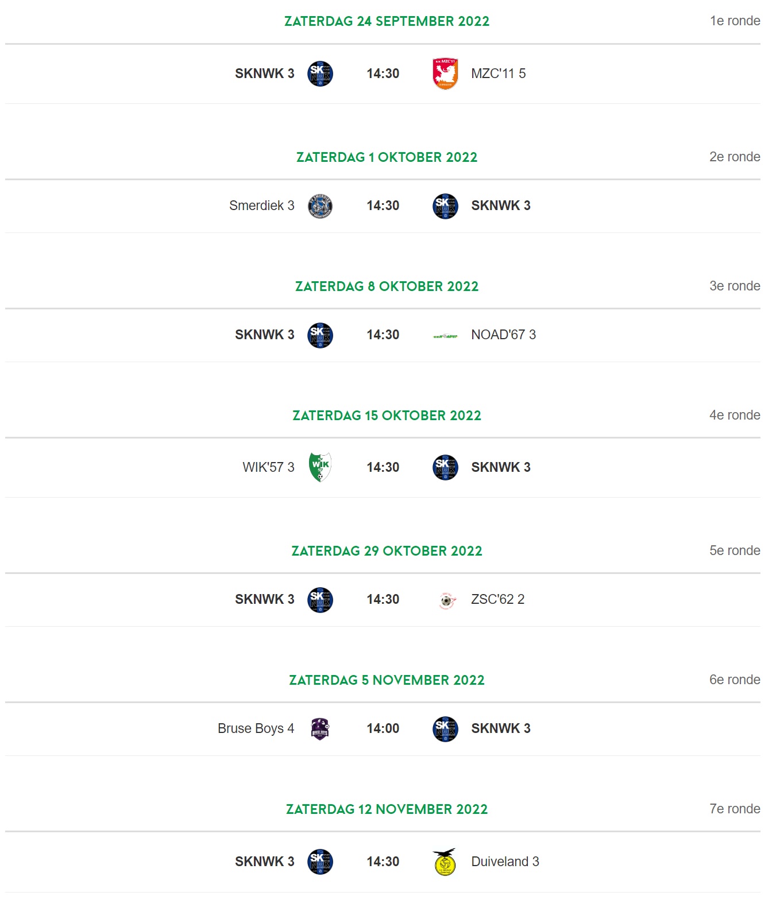Click the 5e ronde label
This screenshot has height=900, width=776.
[735, 550]
